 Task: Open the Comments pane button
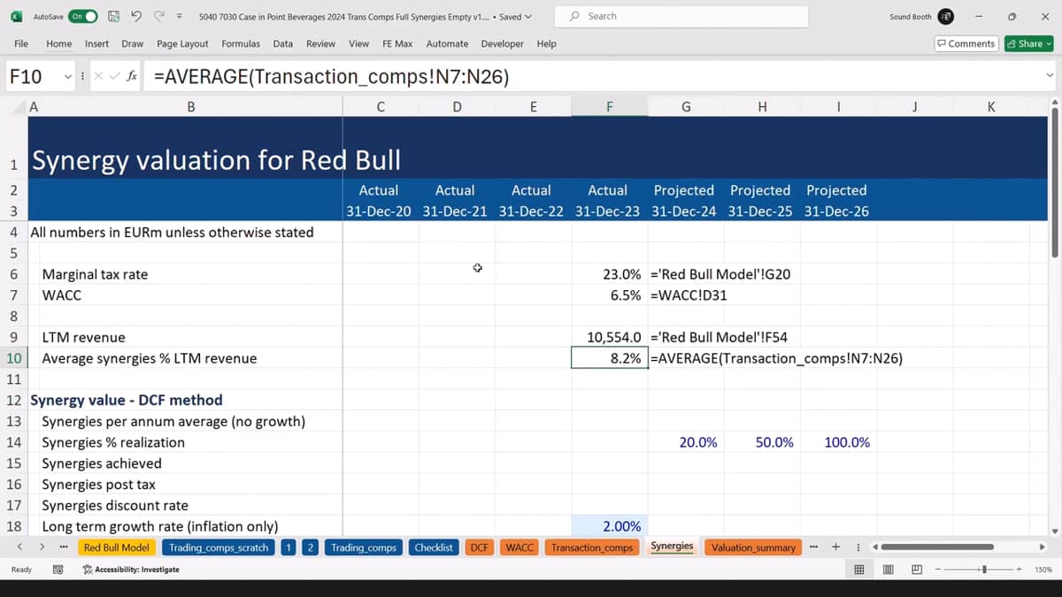coord(966,43)
